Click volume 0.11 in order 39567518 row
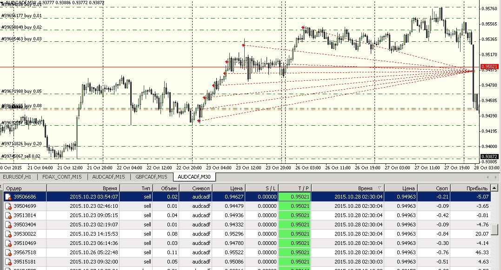 click(172, 252)
